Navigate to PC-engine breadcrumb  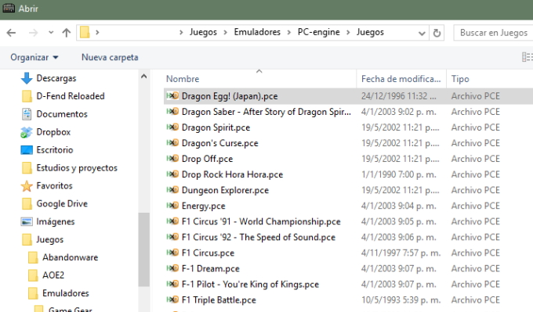[318, 32]
